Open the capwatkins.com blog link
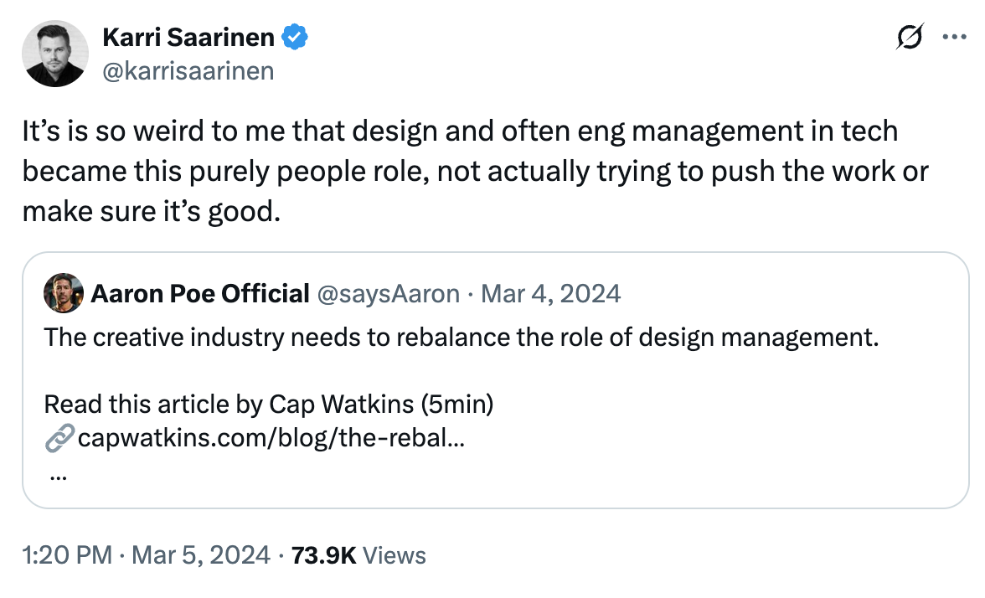 click(271, 438)
